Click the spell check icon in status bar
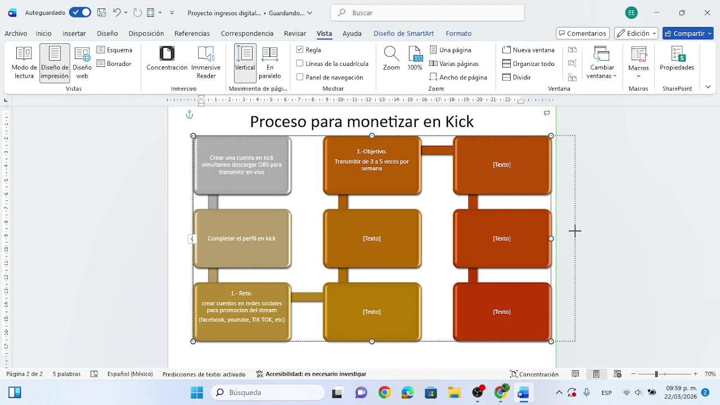This screenshot has width=720, height=405. pyautogui.click(x=94, y=374)
